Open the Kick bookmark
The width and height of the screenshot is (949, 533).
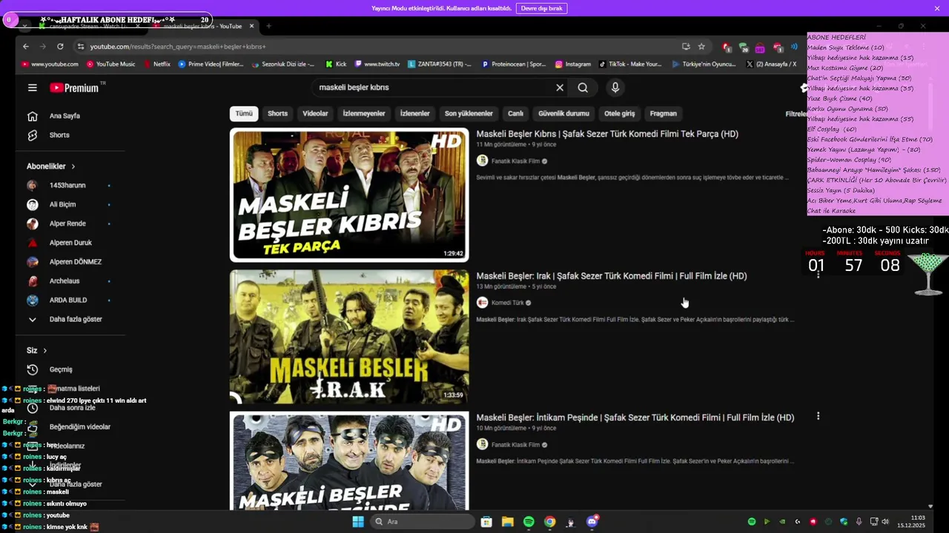pyautogui.click(x=335, y=64)
